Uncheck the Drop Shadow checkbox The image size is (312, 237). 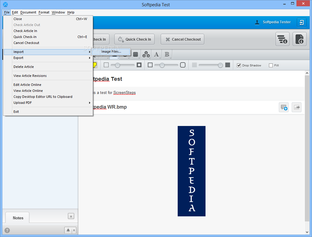[x=239, y=65]
